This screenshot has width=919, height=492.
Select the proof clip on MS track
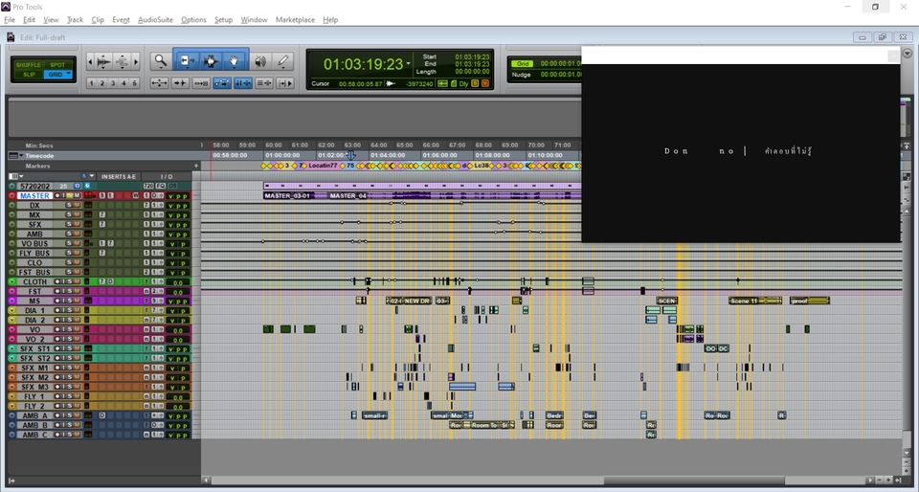point(810,301)
